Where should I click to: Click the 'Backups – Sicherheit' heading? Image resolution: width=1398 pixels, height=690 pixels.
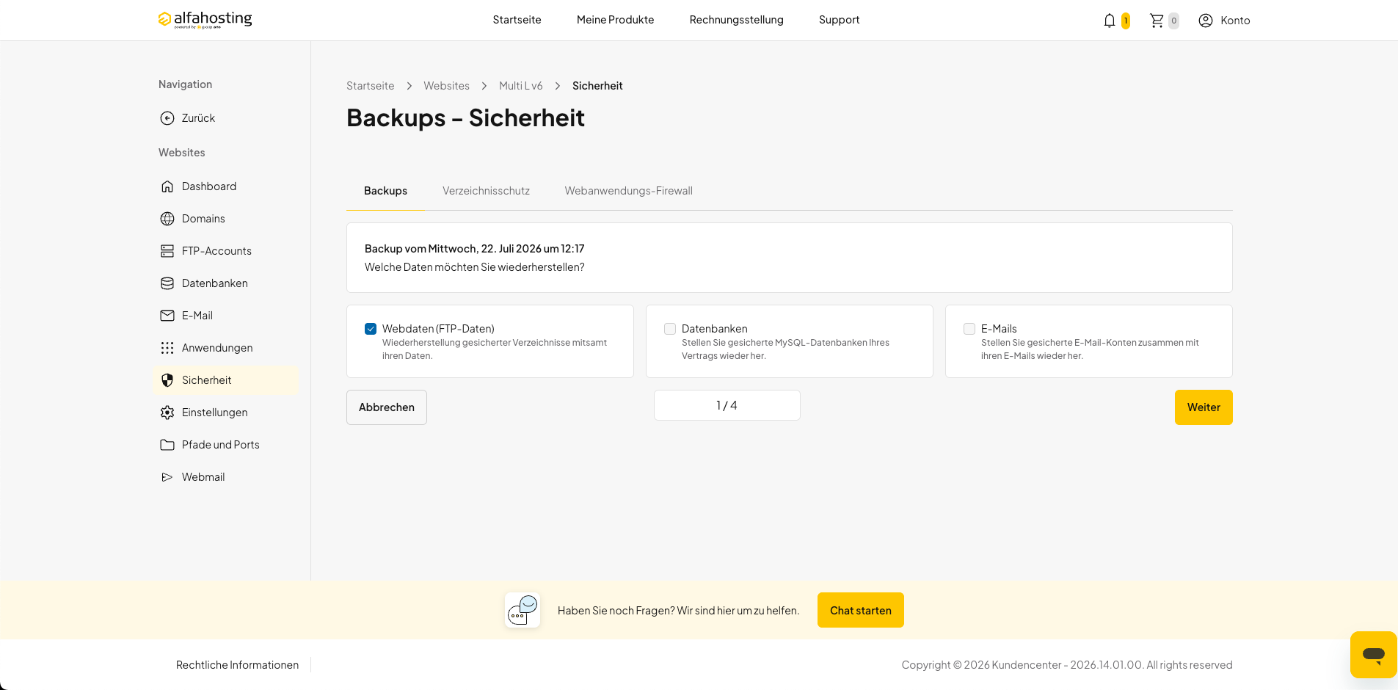coord(465,118)
